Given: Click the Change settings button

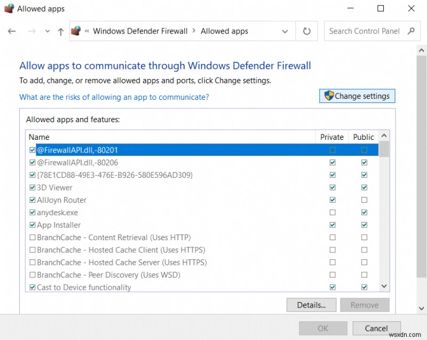Looking at the screenshot, I should point(357,96).
